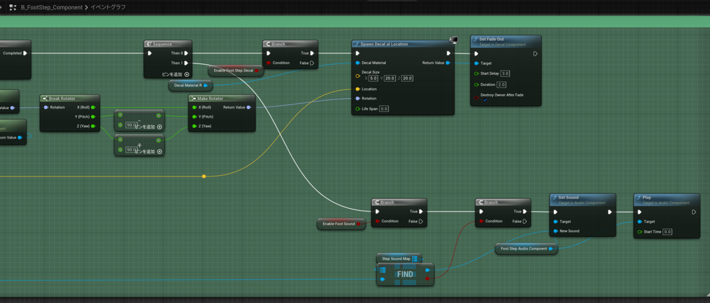Edit the subtract node's 90.0 value
Screen dimensions: 710x303
tap(130, 125)
